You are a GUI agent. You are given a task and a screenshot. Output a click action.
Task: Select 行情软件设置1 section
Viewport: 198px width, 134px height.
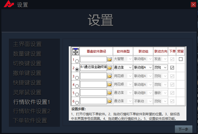(x=32, y=102)
